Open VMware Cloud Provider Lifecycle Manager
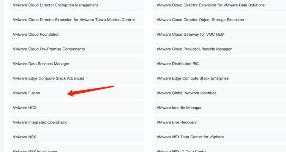286x152 pixels. coord(220,49)
